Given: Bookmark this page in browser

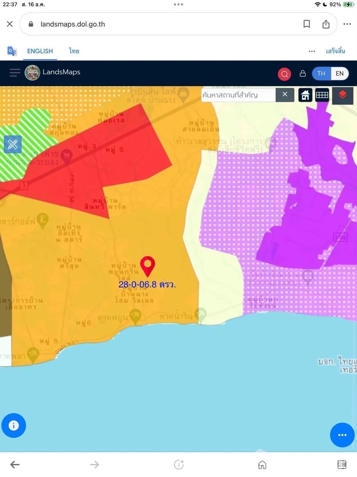Looking at the screenshot, I should 306,24.
